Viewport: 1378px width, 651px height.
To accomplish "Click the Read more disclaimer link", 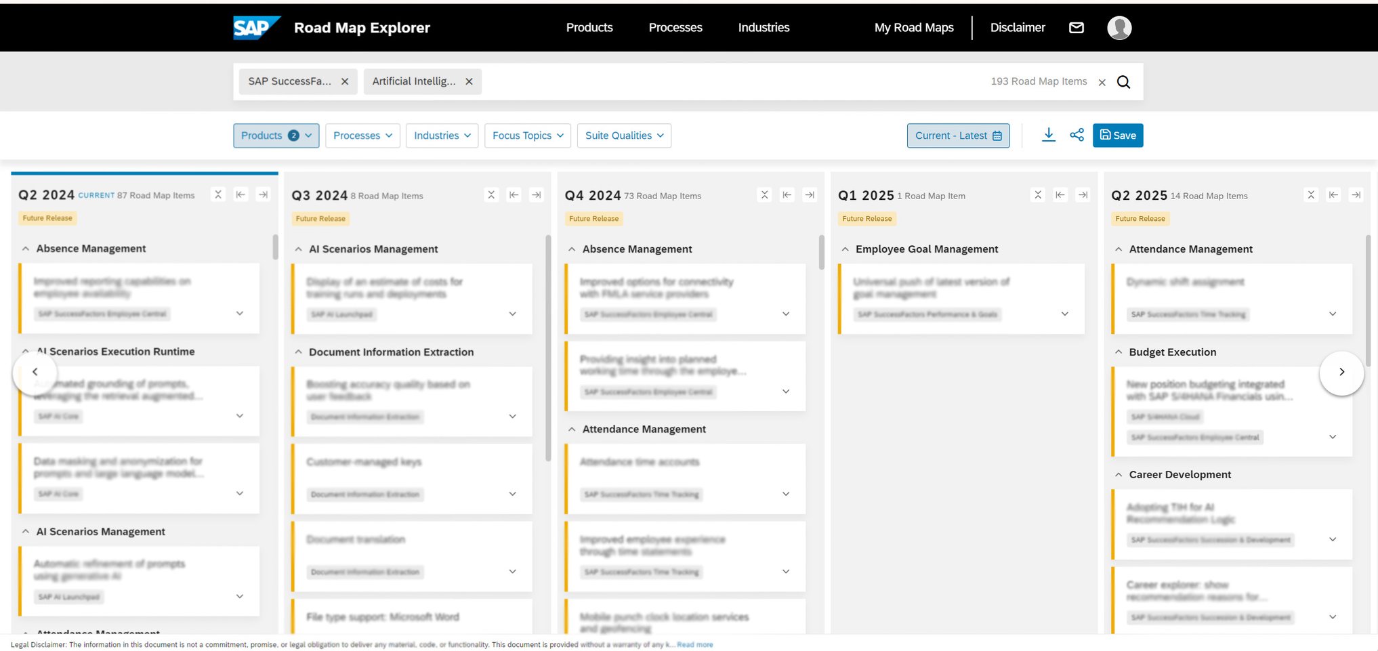I will click(x=694, y=644).
